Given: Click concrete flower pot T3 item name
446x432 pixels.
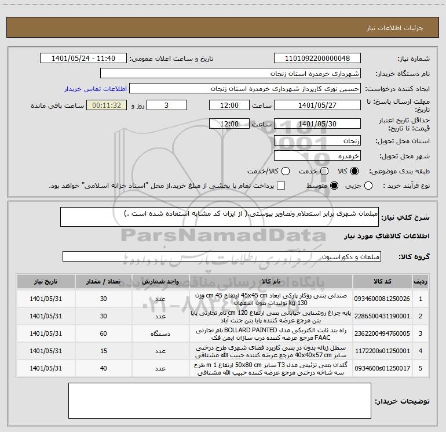Looking at the screenshot, I should (271, 368).
